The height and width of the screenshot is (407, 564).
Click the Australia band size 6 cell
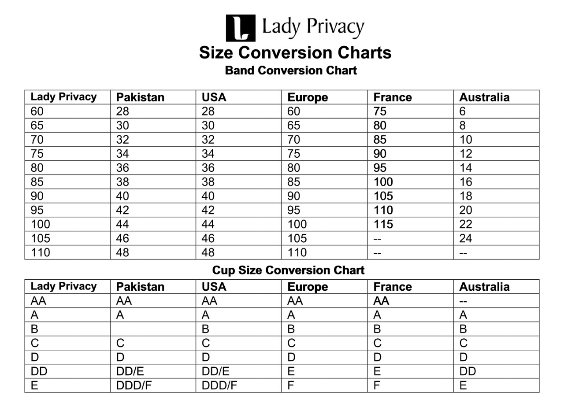[x=463, y=111]
